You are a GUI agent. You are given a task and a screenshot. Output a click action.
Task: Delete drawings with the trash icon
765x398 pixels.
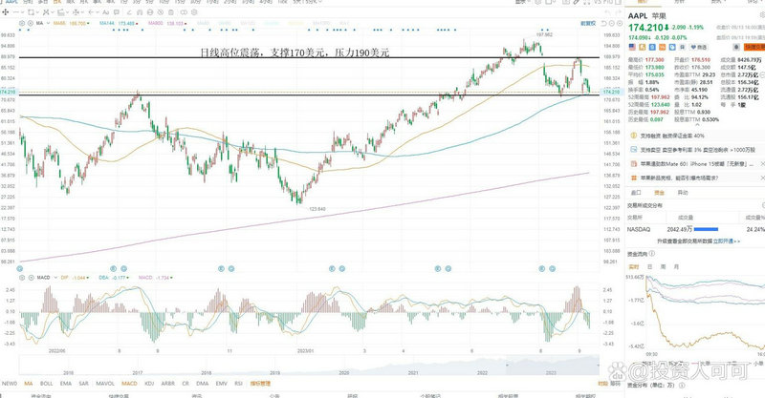[171, 12]
